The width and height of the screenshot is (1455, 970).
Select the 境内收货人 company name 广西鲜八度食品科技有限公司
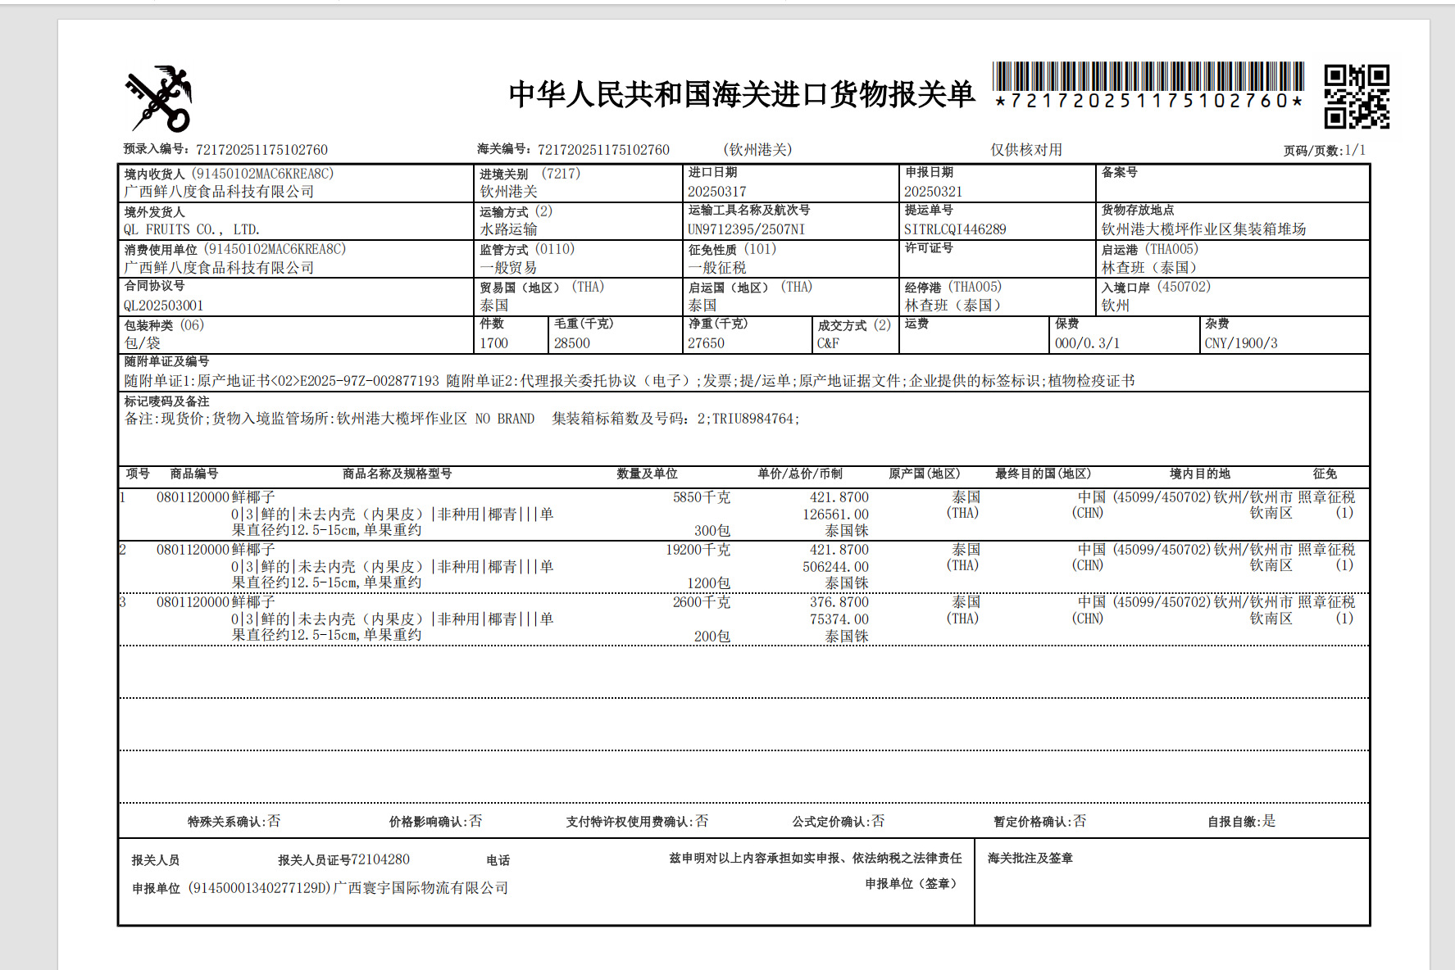(x=219, y=192)
